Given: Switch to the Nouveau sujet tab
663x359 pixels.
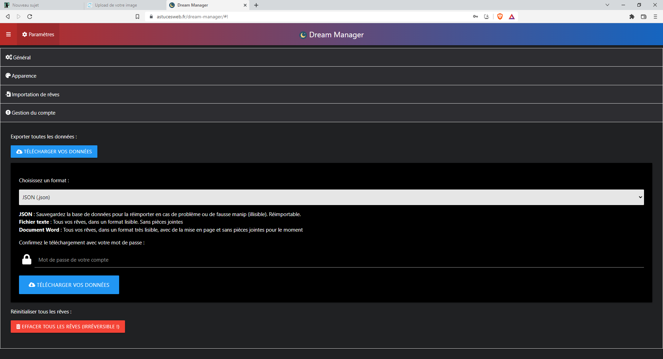Looking at the screenshot, I should [41, 5].
